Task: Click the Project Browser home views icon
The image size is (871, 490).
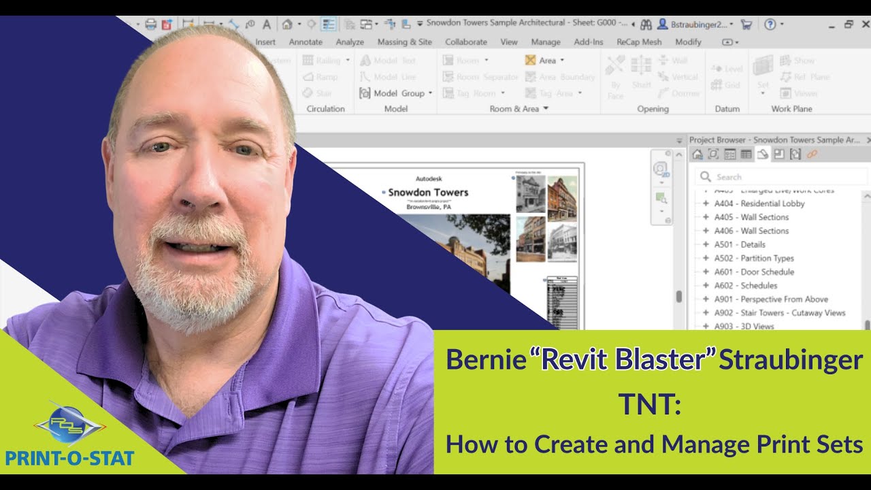Action: (x=697, y=154)
